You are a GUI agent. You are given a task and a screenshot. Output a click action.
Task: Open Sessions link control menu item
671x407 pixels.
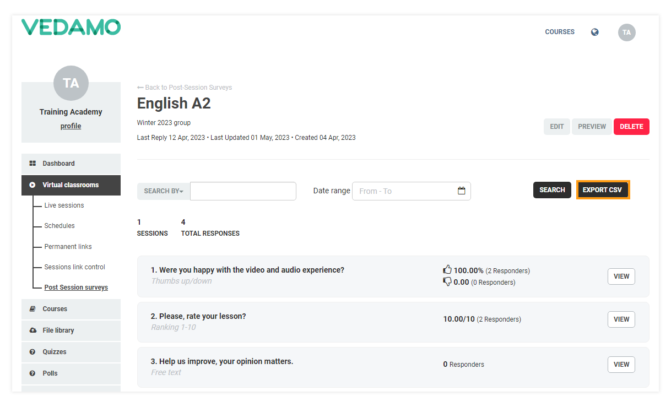pos(74,267)
